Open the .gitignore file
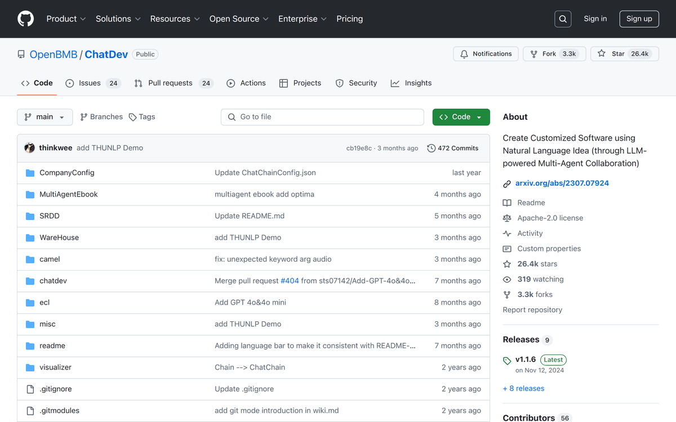This screenshot has height=422, width=676. (x=56, y=389)
